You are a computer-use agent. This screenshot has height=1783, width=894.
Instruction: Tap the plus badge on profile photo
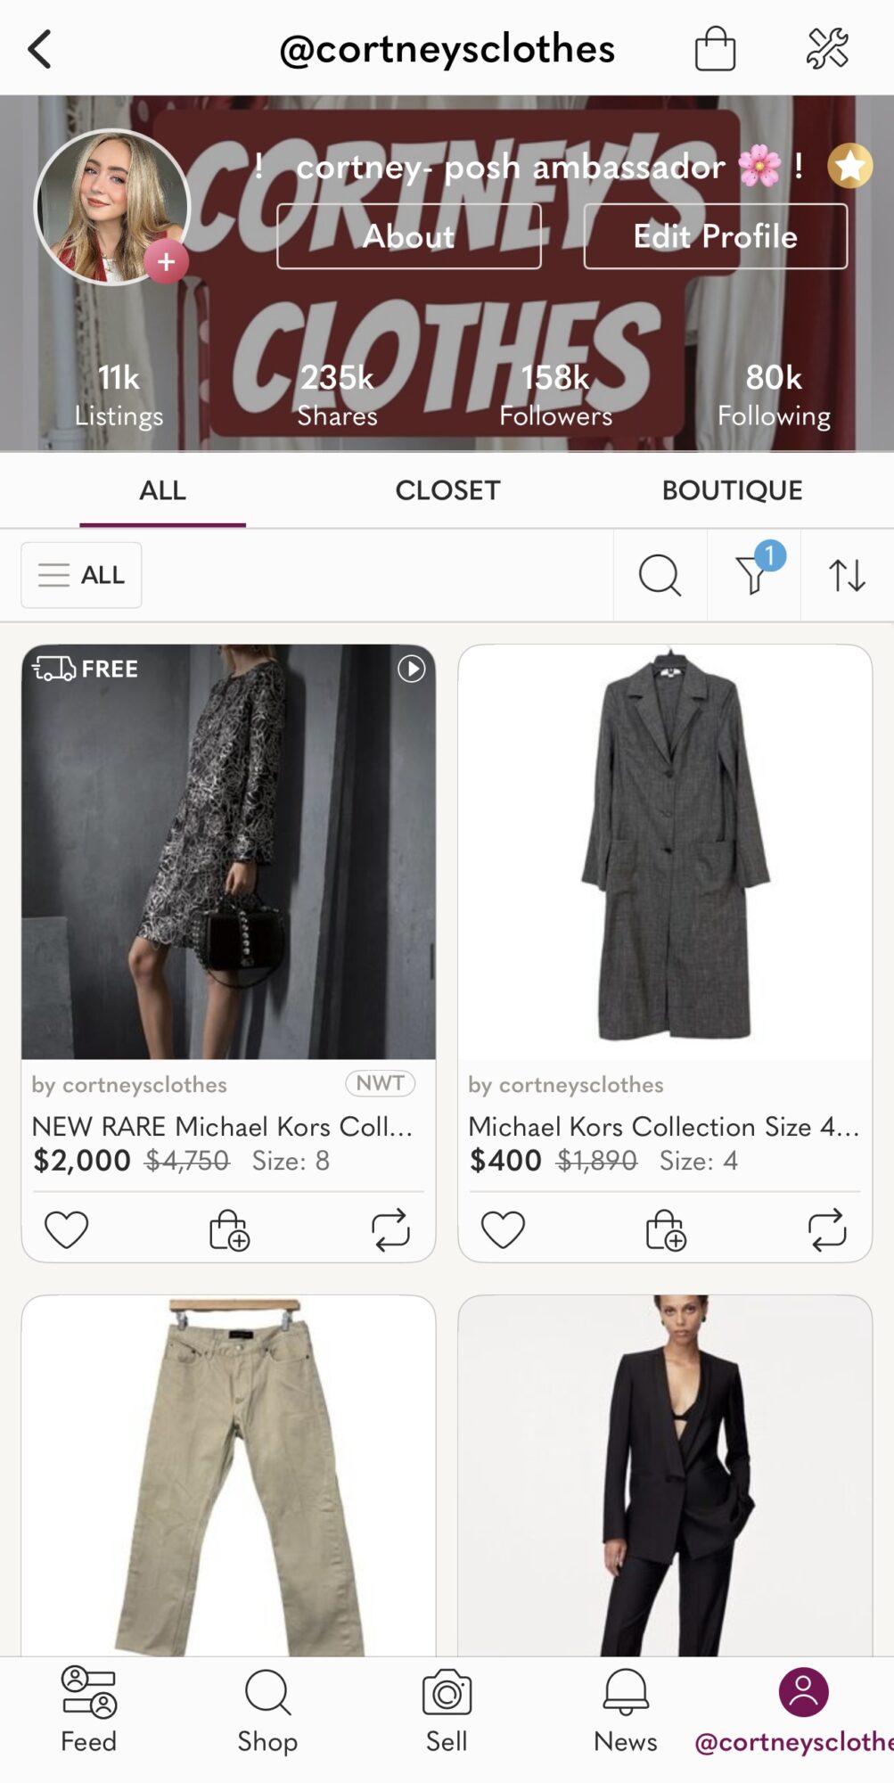coord(166,262)
